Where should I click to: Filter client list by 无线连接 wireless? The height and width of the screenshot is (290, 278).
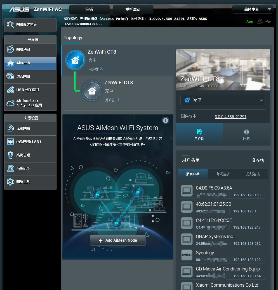point(253,174)
